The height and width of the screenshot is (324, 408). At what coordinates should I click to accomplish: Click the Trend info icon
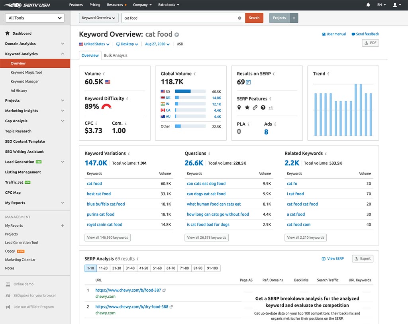pyautogui.click(x=328, y=74)
